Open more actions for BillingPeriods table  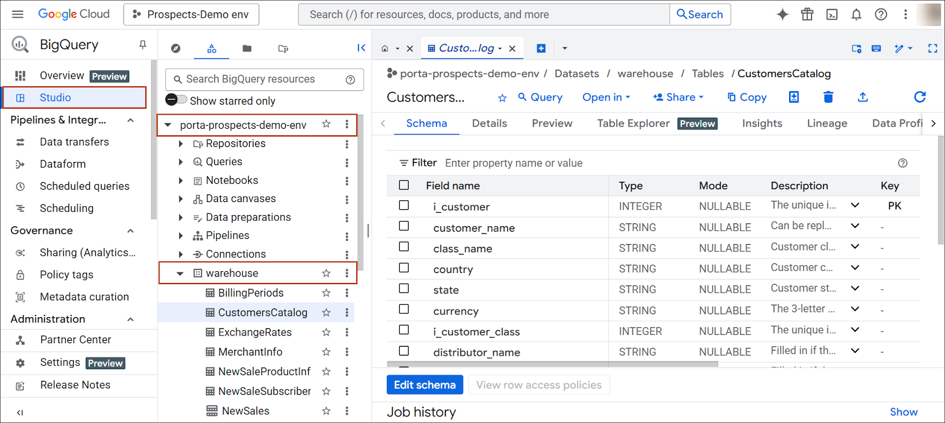tap(347, 293)
